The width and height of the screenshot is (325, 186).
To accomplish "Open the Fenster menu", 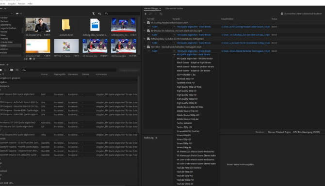I will click(21, 4).
